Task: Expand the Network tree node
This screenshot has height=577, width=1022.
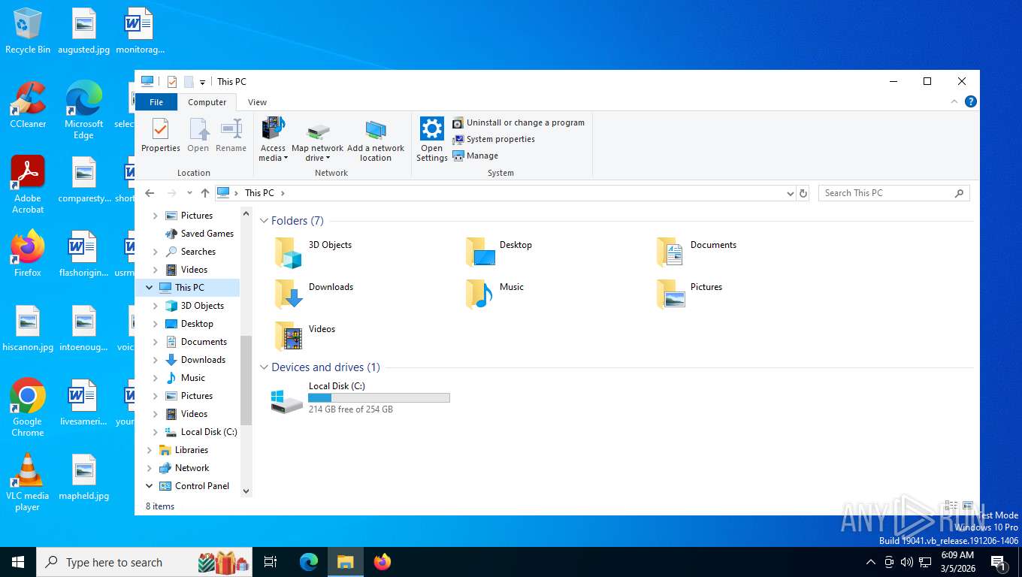Action: pos(149,468)
